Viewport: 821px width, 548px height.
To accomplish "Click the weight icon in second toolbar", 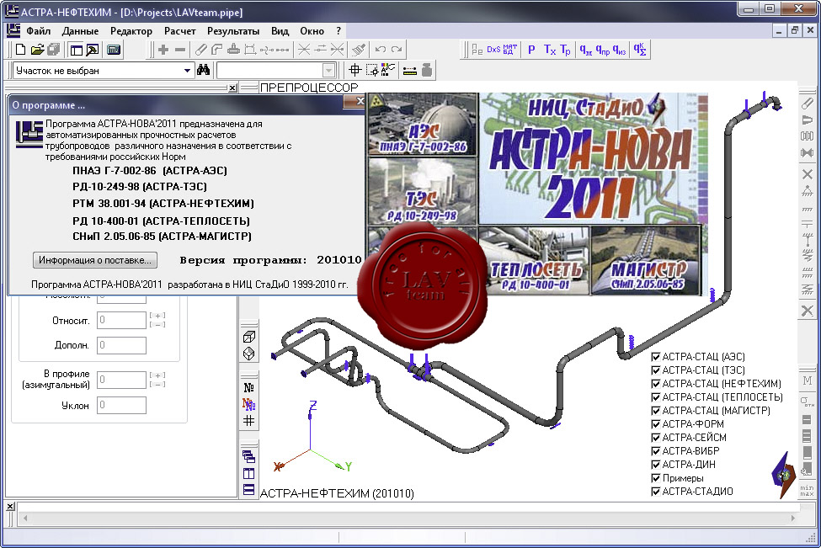I will coord(427,70).
